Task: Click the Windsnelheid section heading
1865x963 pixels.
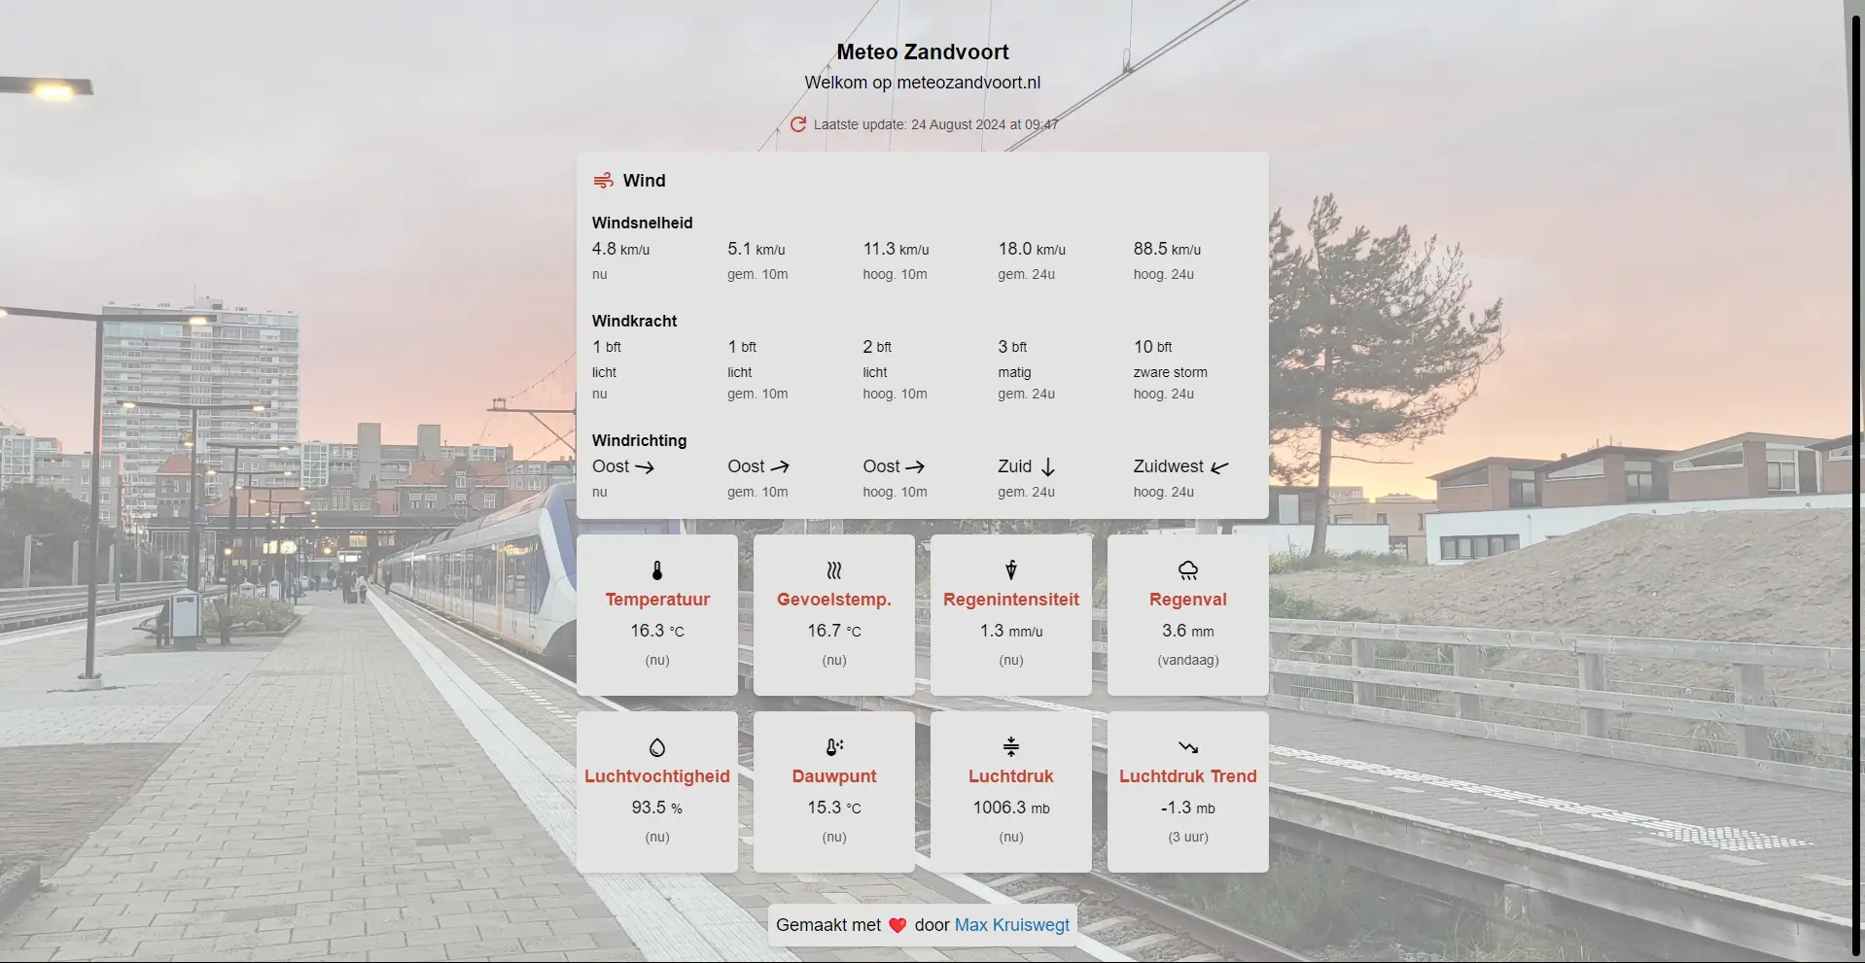Action: pos(642,223)
